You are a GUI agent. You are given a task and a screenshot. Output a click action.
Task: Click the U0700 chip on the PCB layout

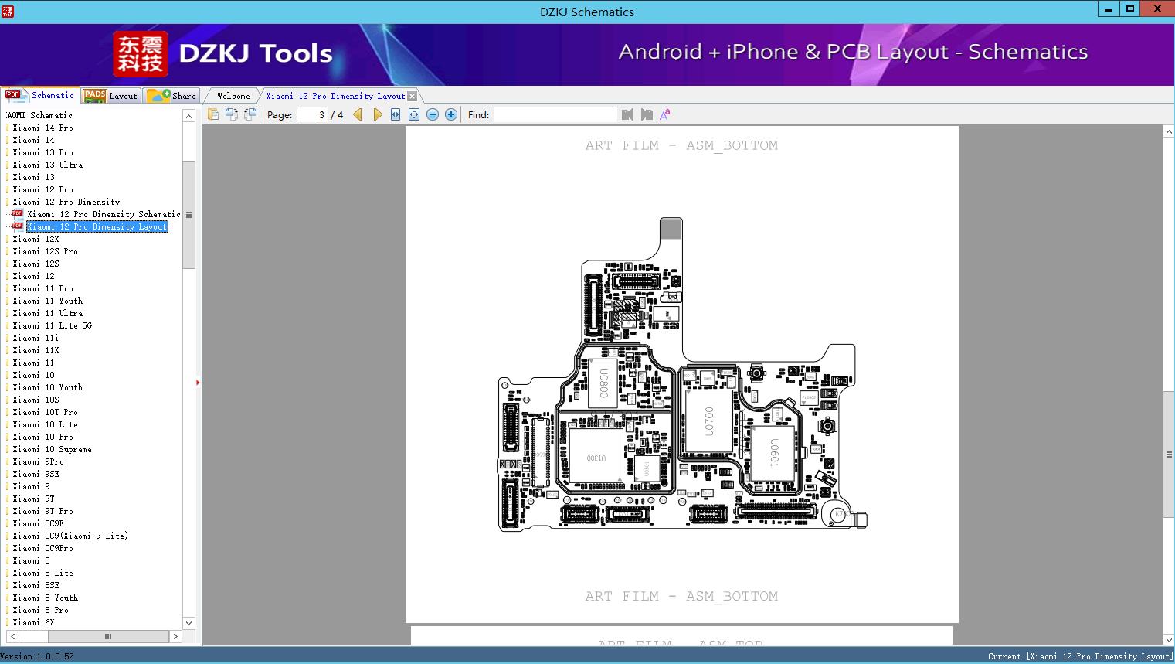708,422
